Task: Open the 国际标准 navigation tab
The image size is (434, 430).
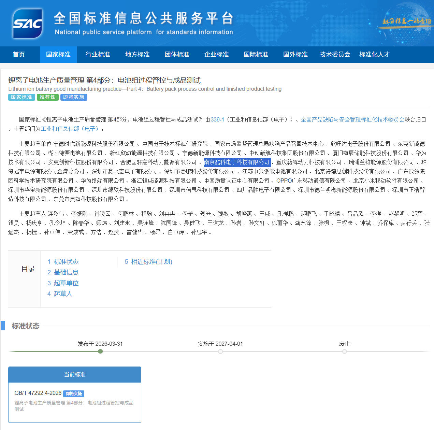Action: (256, 55)
